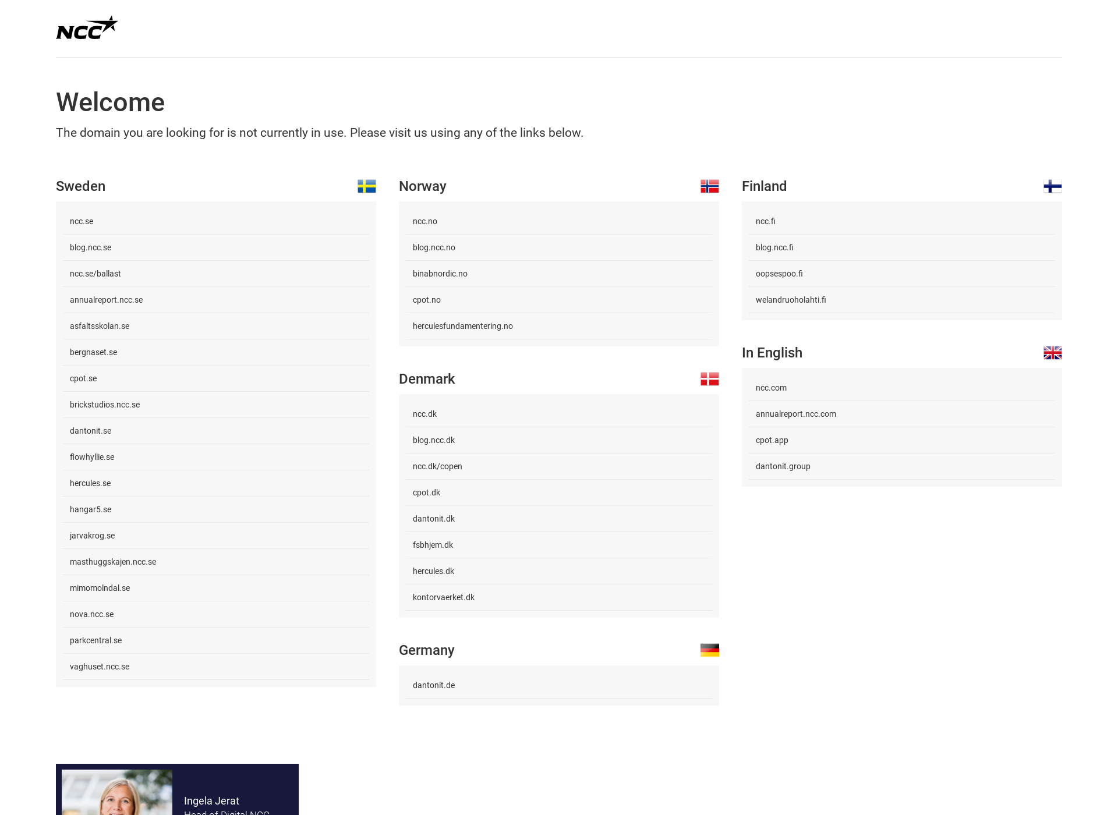Click the Danish flag icon
Viewport: 1118px width, 815px height.
[710, 378]
